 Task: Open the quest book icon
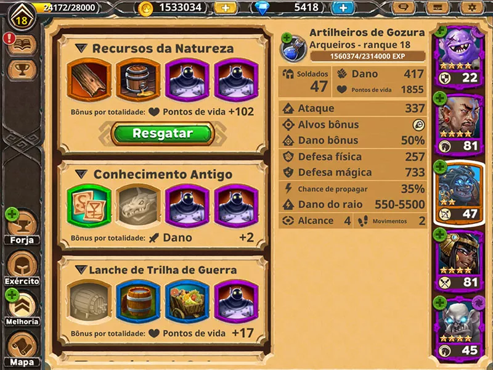[x=22, y=45]
